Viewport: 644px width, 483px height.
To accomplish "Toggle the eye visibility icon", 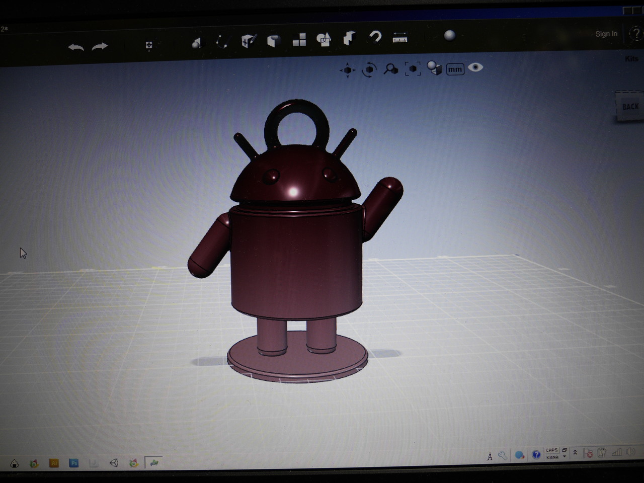I will point(475,67).
